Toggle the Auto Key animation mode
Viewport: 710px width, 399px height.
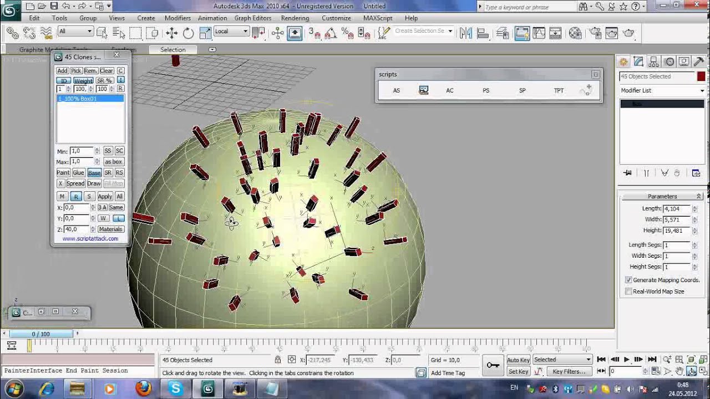[518, 360]
